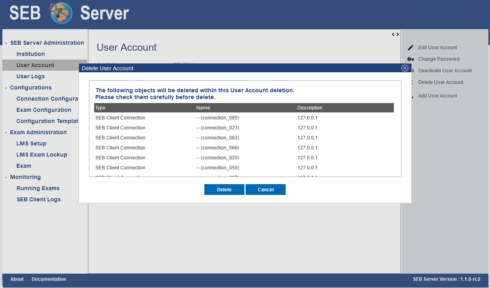Open the About link in footer
The height and width of the screenshot is (288, 490).
pyautogui.click(x=17, y=279)
